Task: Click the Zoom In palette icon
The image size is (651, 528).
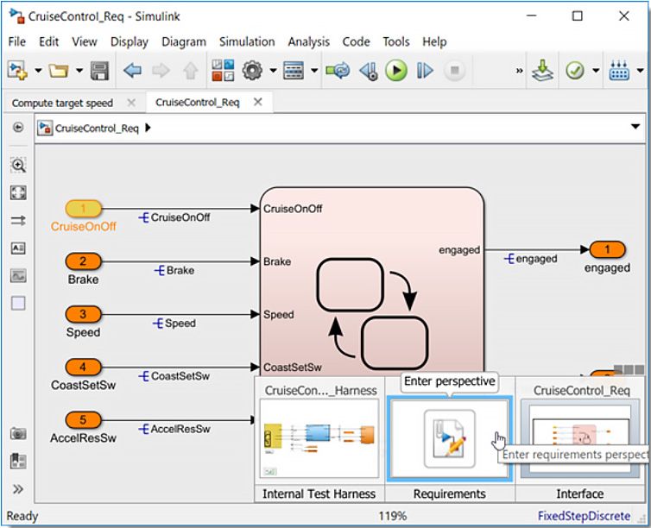Action: click(18, 164)
